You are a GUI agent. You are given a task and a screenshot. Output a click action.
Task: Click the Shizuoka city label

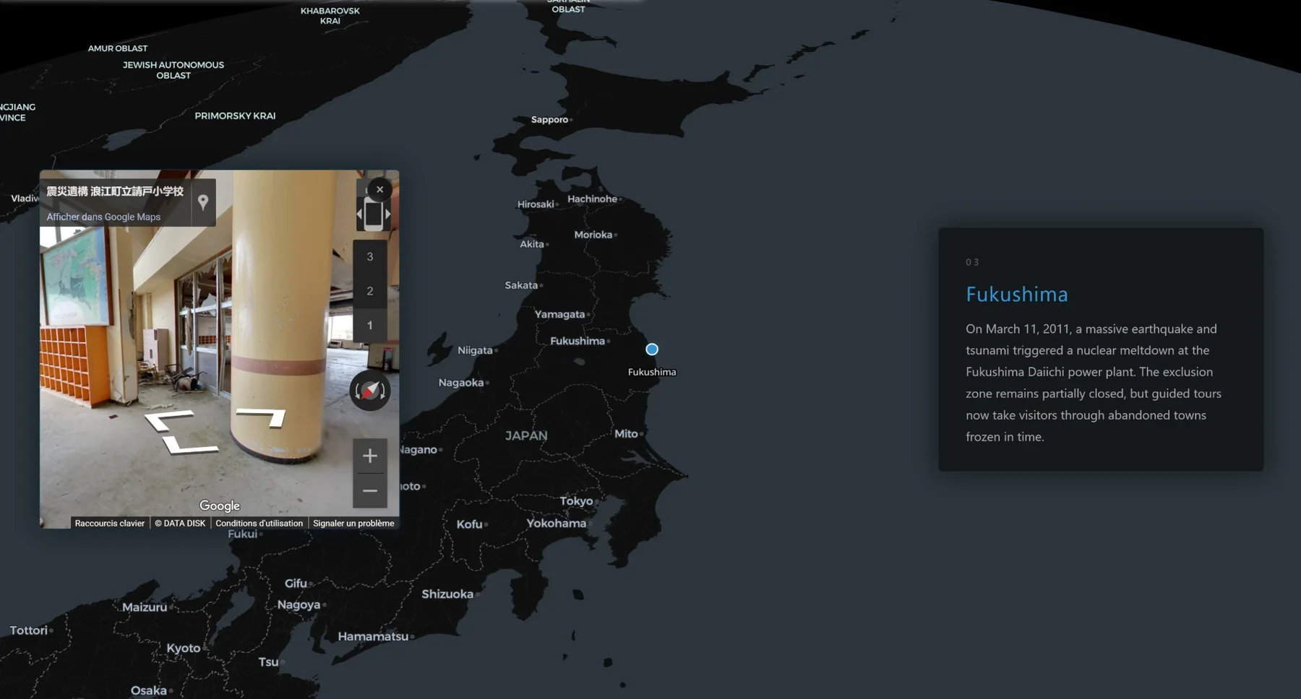click(x=447, y=594)
